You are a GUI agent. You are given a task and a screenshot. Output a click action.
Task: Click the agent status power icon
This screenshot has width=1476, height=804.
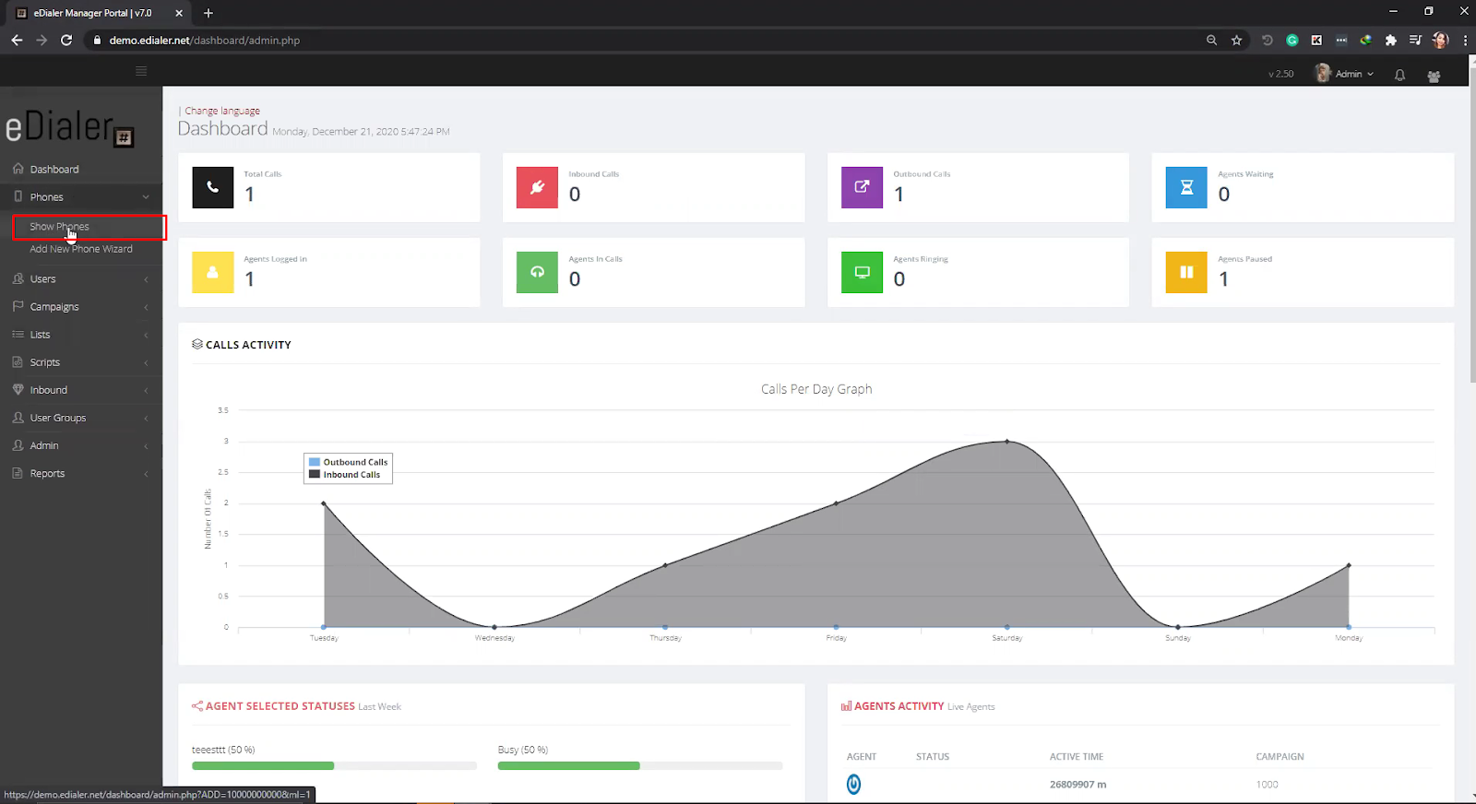coord(853,784)
